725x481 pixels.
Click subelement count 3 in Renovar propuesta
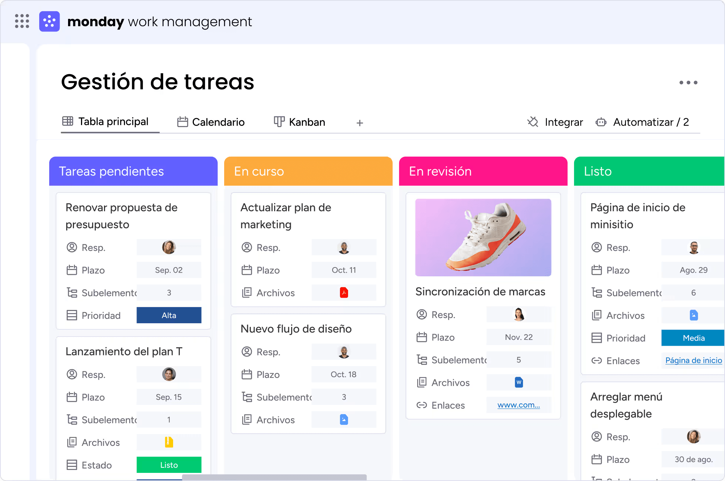pyautogui.click(x=169, y=293)
